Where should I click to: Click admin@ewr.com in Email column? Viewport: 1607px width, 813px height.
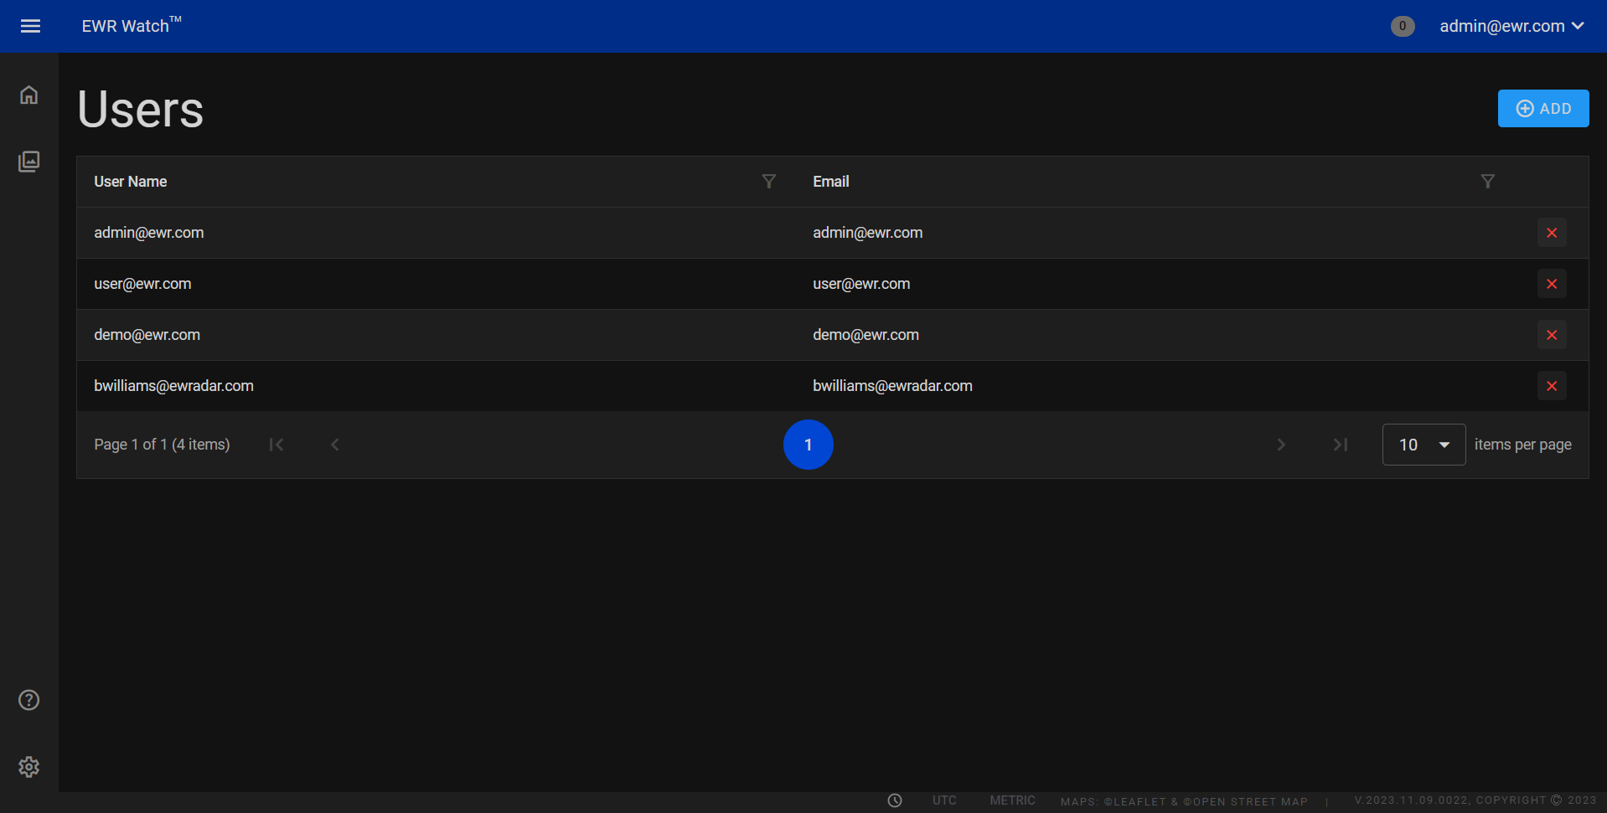[x=868, y=233]
